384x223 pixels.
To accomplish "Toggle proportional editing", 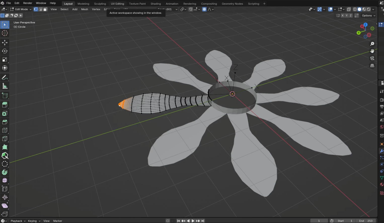I will [x=204, y=9].
